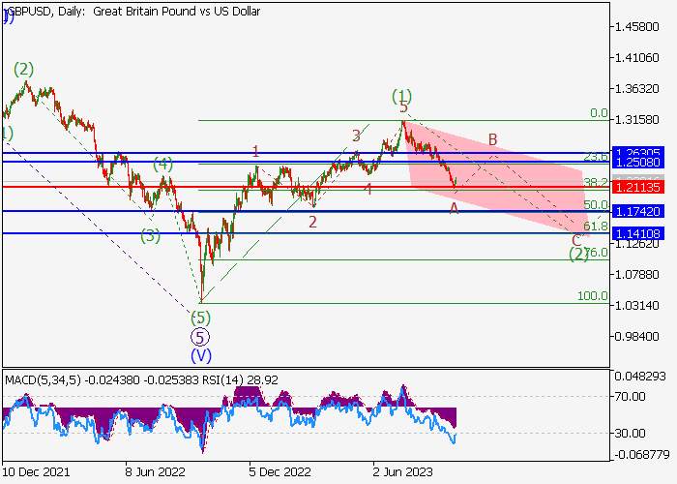
Task: Click the -0.068779 indicator scale value
Action: [x=640, y=455]
